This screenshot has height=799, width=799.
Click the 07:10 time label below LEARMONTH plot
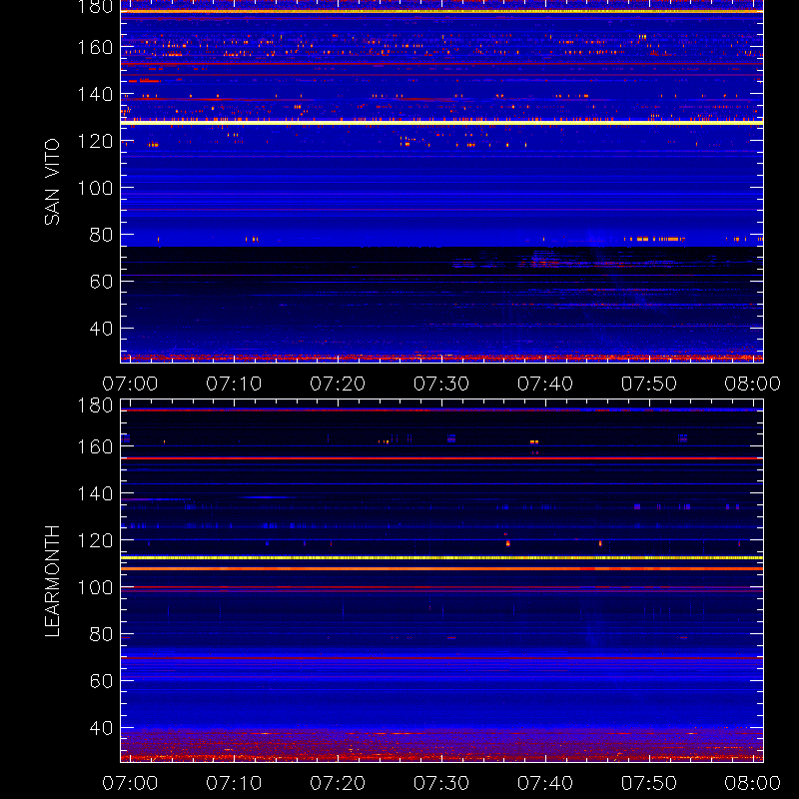(234, 783)
